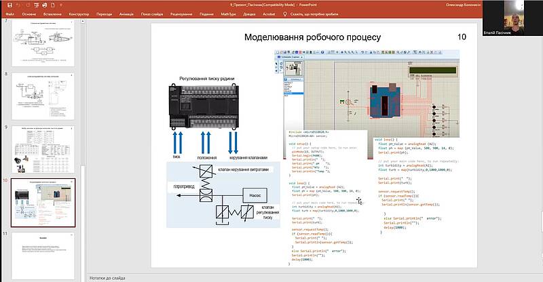The height and width of the screenshot is (282, 543).
Task: Click the new blank document icon
Action: click(x=53, y=5)
